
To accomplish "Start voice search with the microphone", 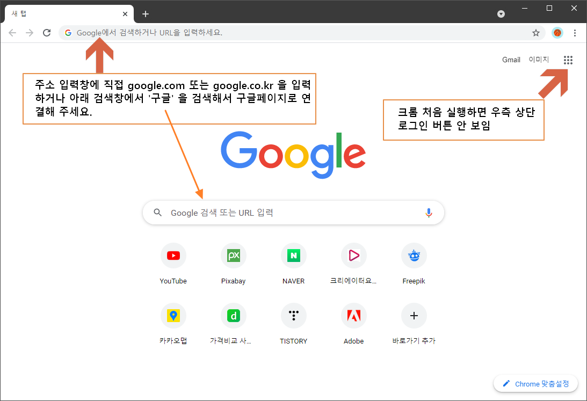I will point(429,213).
